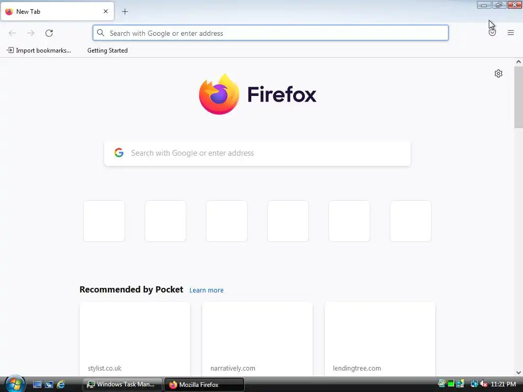Restore down the Firefox window
The height and width of the screenshot is (392, 523).
pos(499,5)
